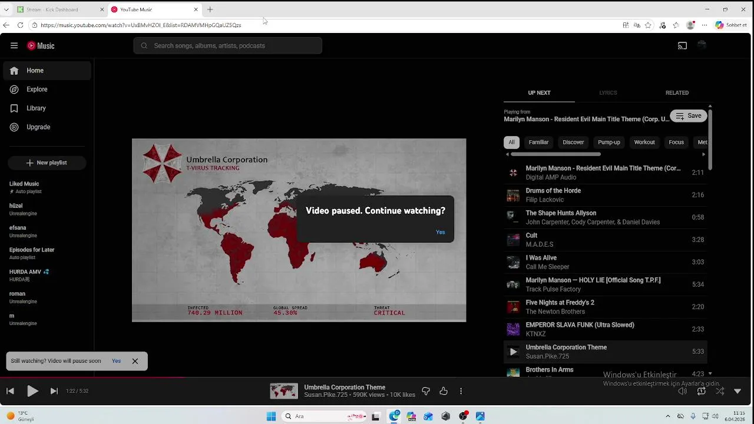This screenshot has height=424, width=754.
Task: Click Yes on Still watching notification
Action: pyautogui.click(x=116, y=361)
